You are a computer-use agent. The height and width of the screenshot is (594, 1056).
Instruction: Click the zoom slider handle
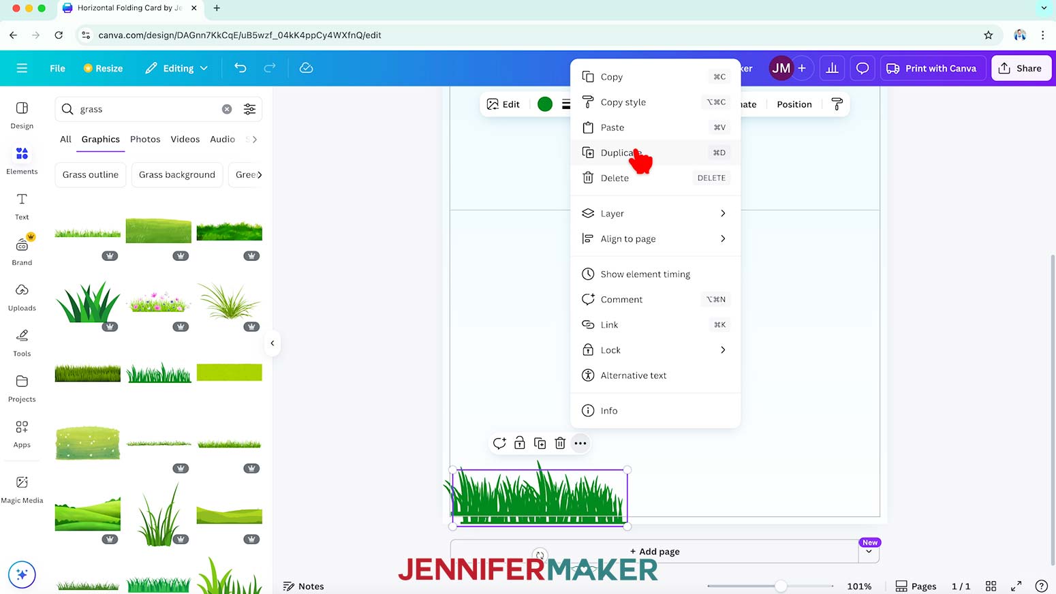click(x=781, y=586)
